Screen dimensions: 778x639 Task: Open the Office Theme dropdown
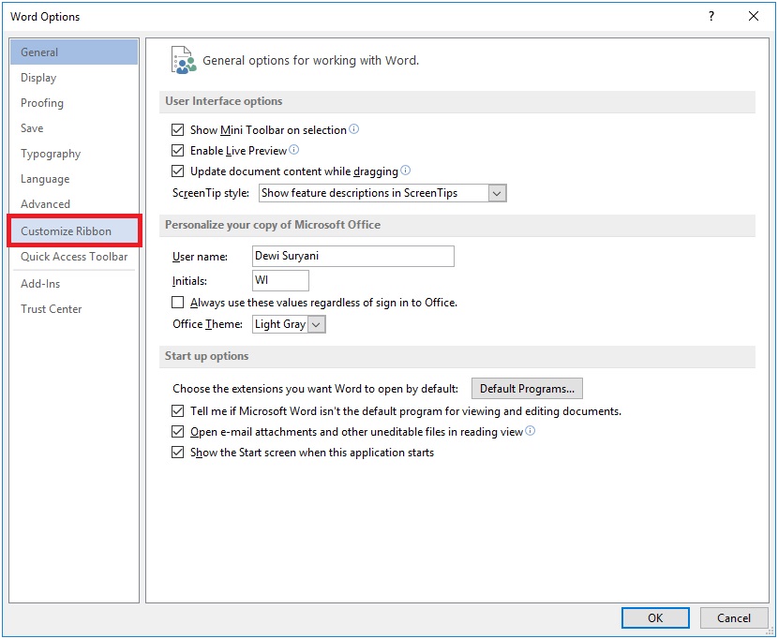click(x=317, y=324)
